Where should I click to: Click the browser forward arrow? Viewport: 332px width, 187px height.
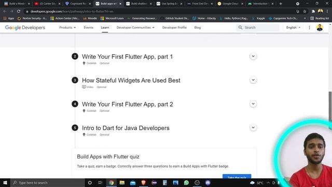pos(11,11)
